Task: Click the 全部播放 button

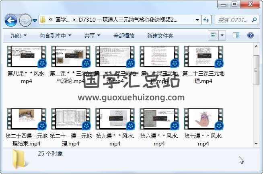Action: tap(124, 36)
